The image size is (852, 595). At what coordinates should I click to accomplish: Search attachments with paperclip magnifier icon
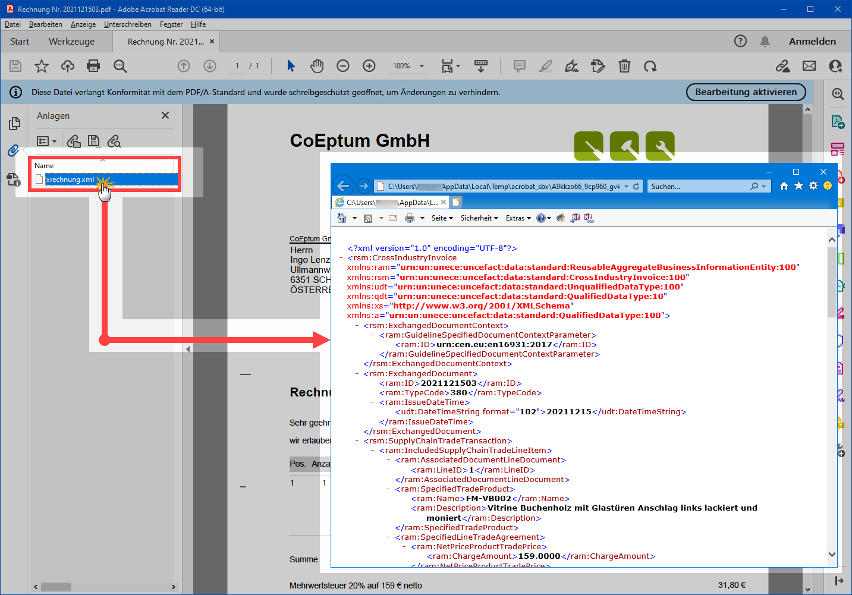tap(114, 141)
